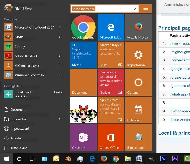Expand the GIMP 2 jump list arrow
Screen dimensions: 190x164
[x=59, y=37]
